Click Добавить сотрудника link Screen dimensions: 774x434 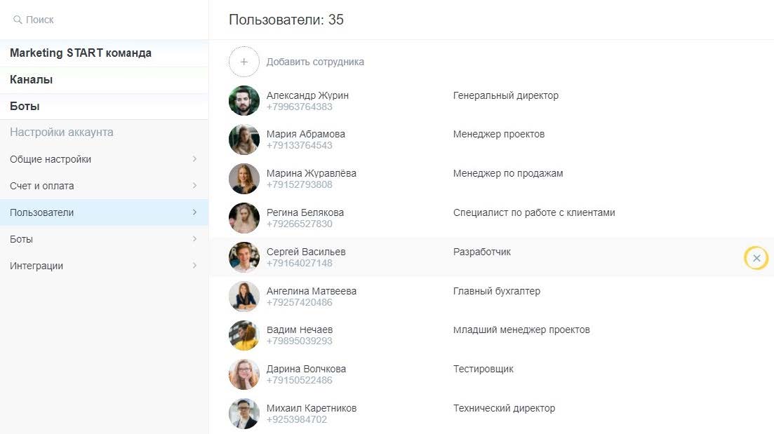(x=315, y=62)
